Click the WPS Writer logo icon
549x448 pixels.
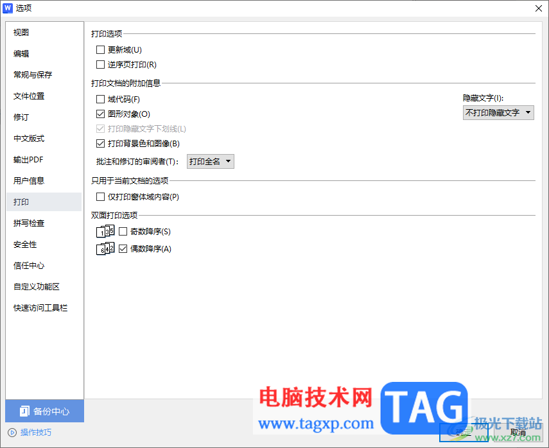7,8
